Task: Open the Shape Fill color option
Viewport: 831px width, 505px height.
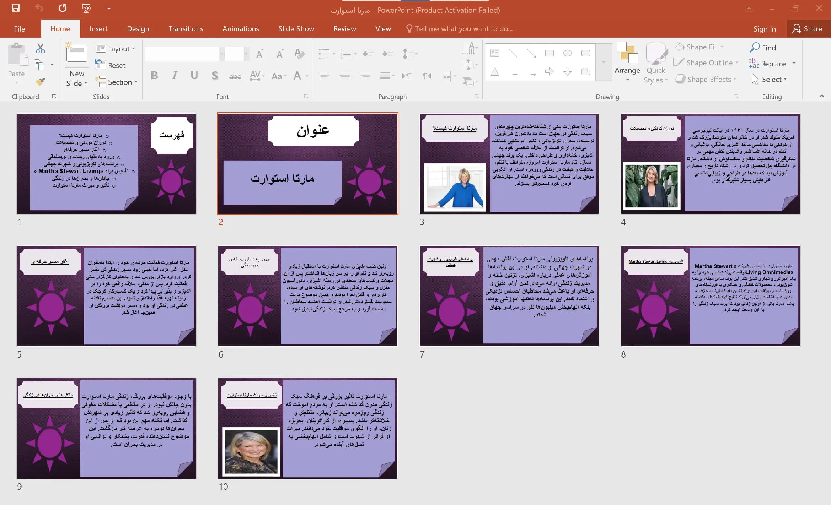Action: click(699, 47)
